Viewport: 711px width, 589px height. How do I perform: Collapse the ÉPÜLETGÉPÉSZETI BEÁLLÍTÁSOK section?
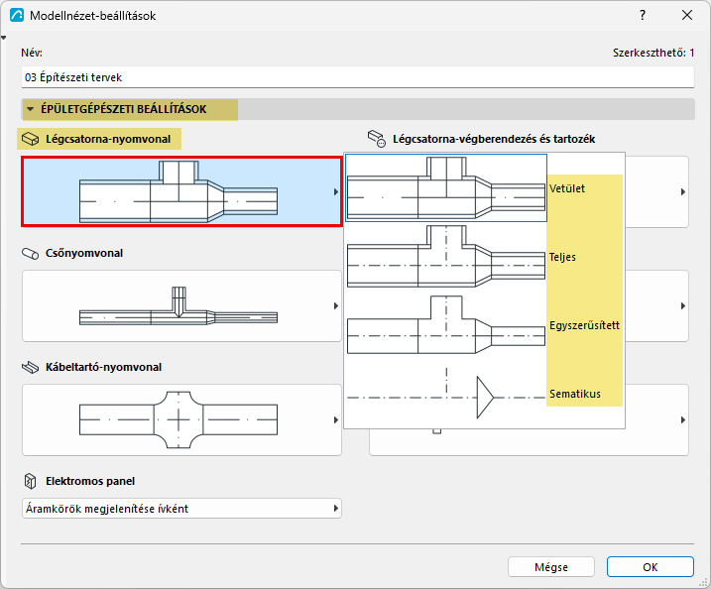click(31, 109)
